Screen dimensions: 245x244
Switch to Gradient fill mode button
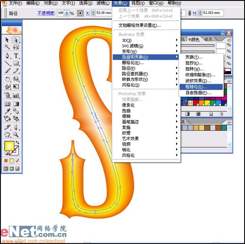point(11,160)
